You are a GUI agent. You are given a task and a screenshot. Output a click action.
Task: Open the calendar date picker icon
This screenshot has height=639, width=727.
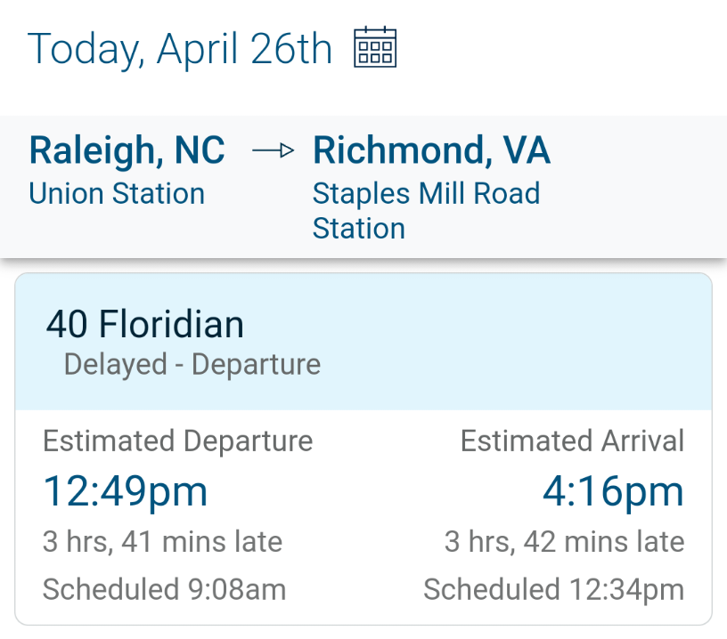375,47
